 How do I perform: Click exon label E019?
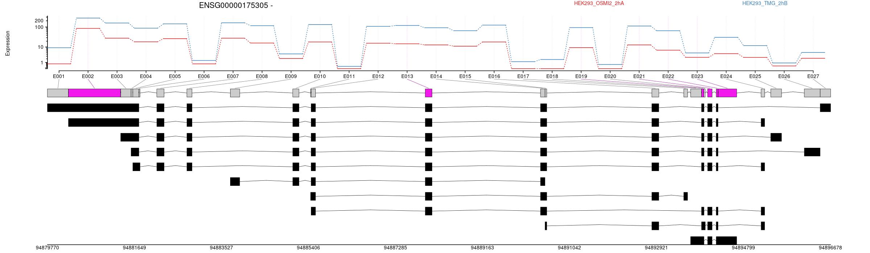pyautogui.click(x=581, y=76)
